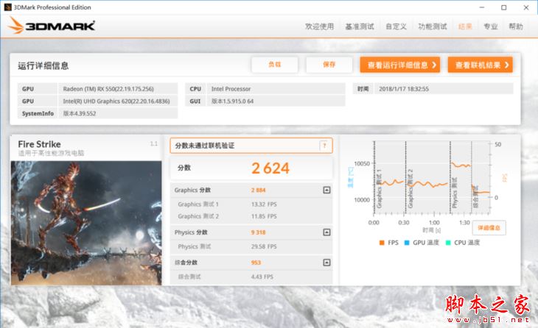Open the question mark help icon
Image resolution: width=538 pixels, height=328 pixels.
tap(324, 146)
